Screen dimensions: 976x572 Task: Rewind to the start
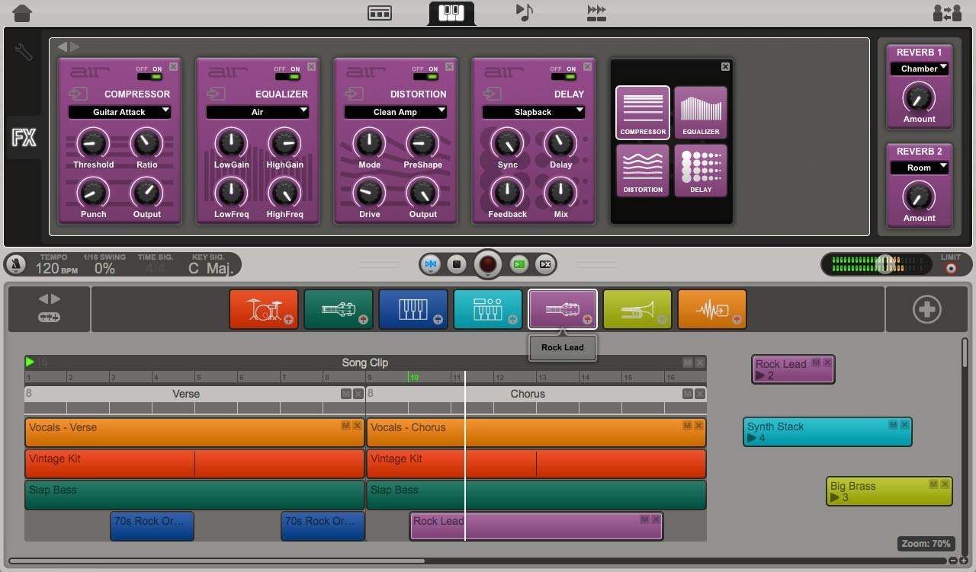[431, 264]
